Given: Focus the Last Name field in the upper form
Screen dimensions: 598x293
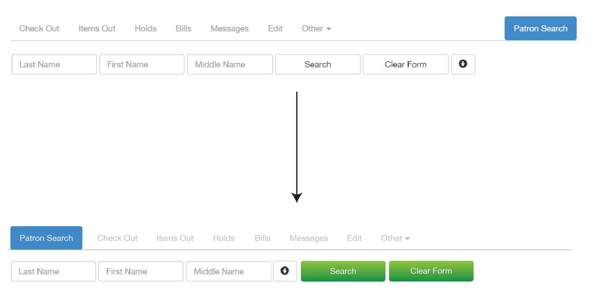Looking at the screenshot, I should tap(54, 64).
